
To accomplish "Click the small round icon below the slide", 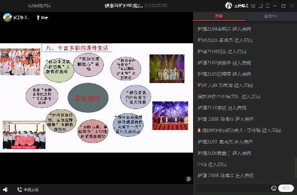I will coord(188,178).
